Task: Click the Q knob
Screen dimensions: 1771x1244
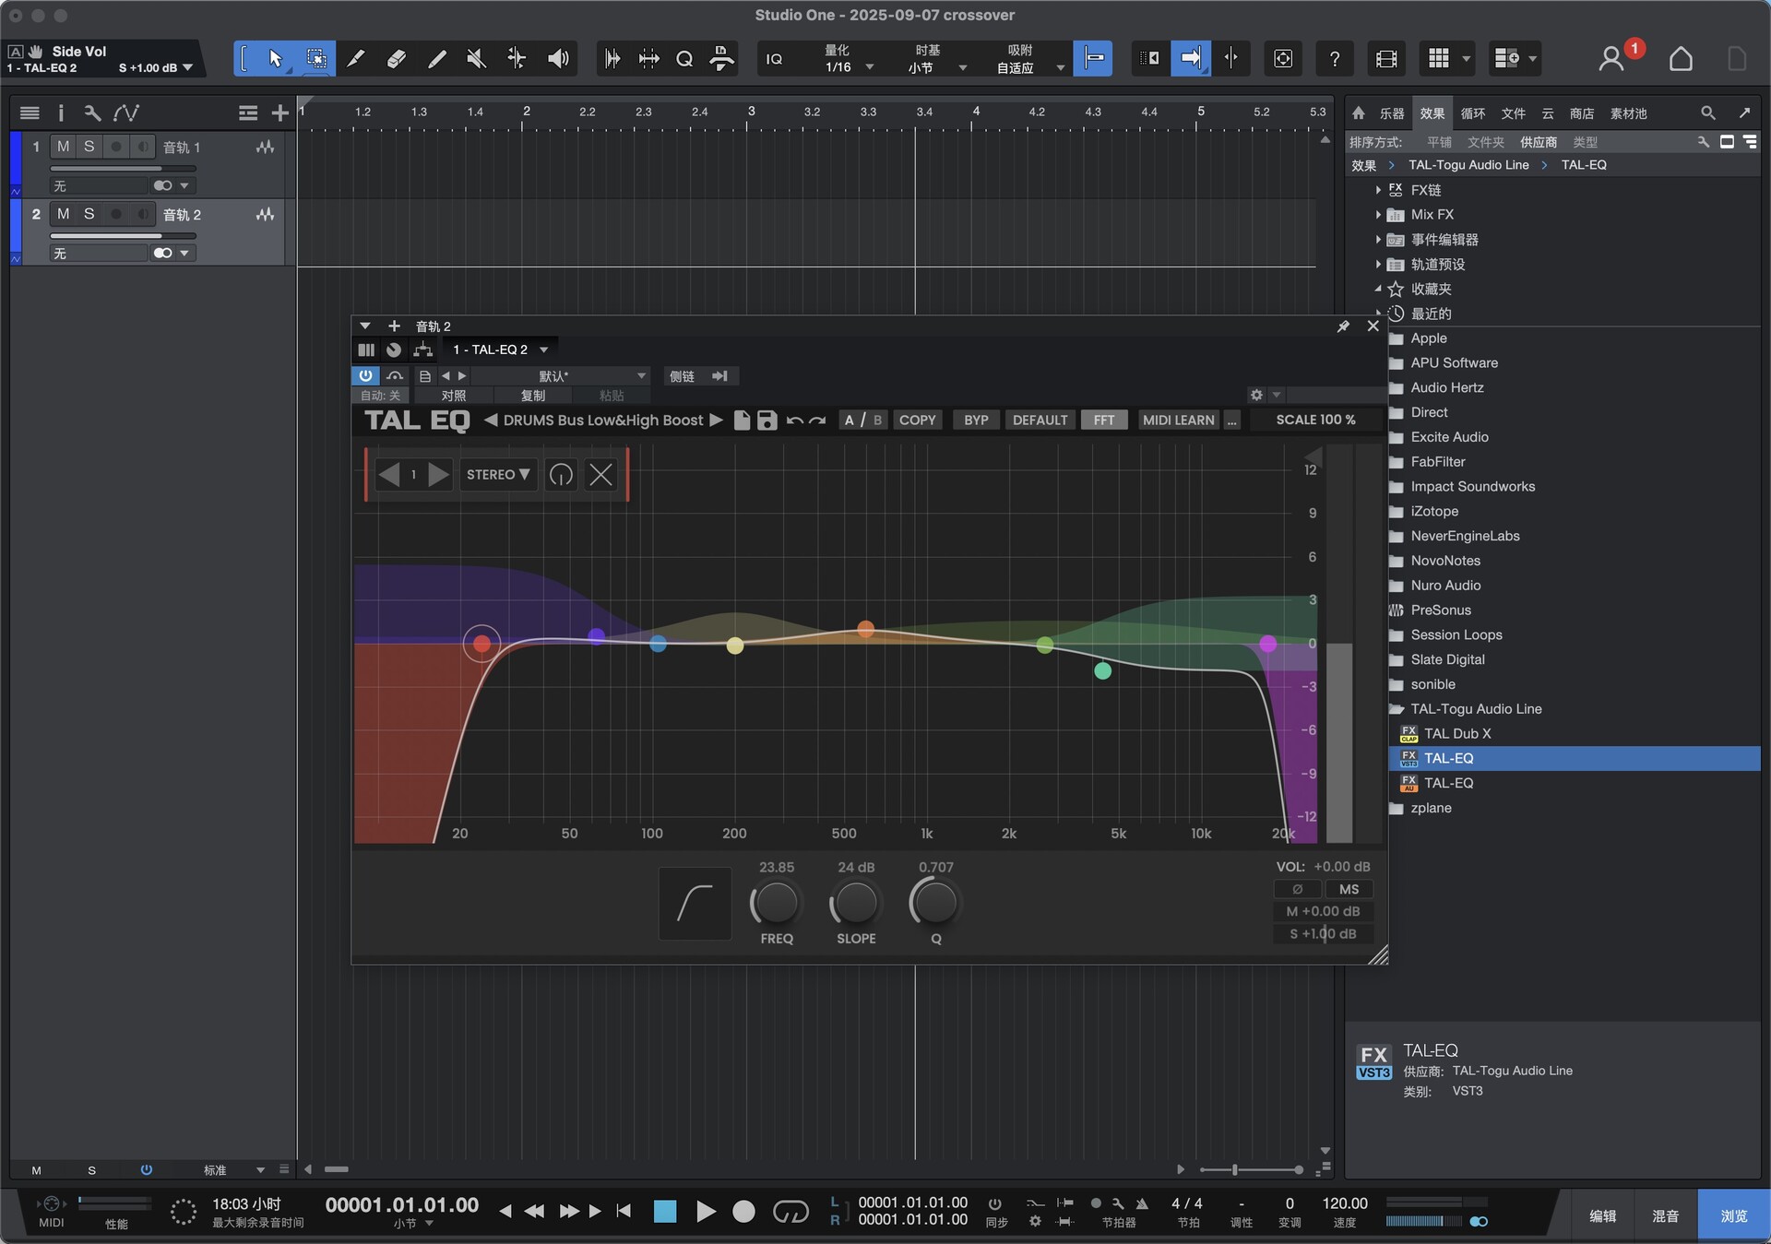Action: point(935,904)
